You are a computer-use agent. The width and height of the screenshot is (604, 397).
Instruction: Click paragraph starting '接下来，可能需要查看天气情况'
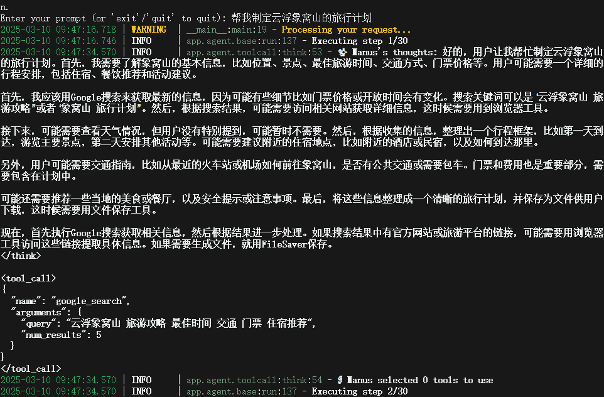(x=302, y=136)
